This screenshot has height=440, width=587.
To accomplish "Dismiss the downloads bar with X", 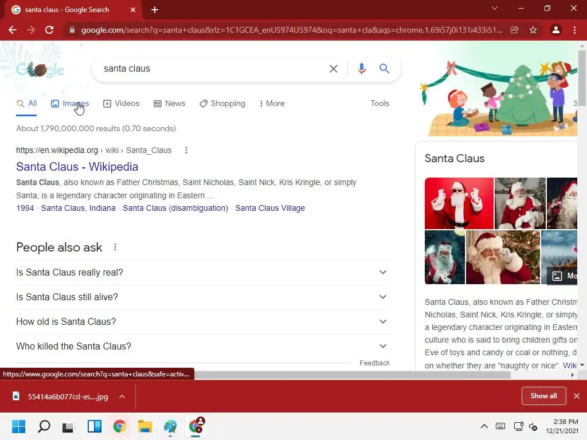I will (x=577, y=396).
